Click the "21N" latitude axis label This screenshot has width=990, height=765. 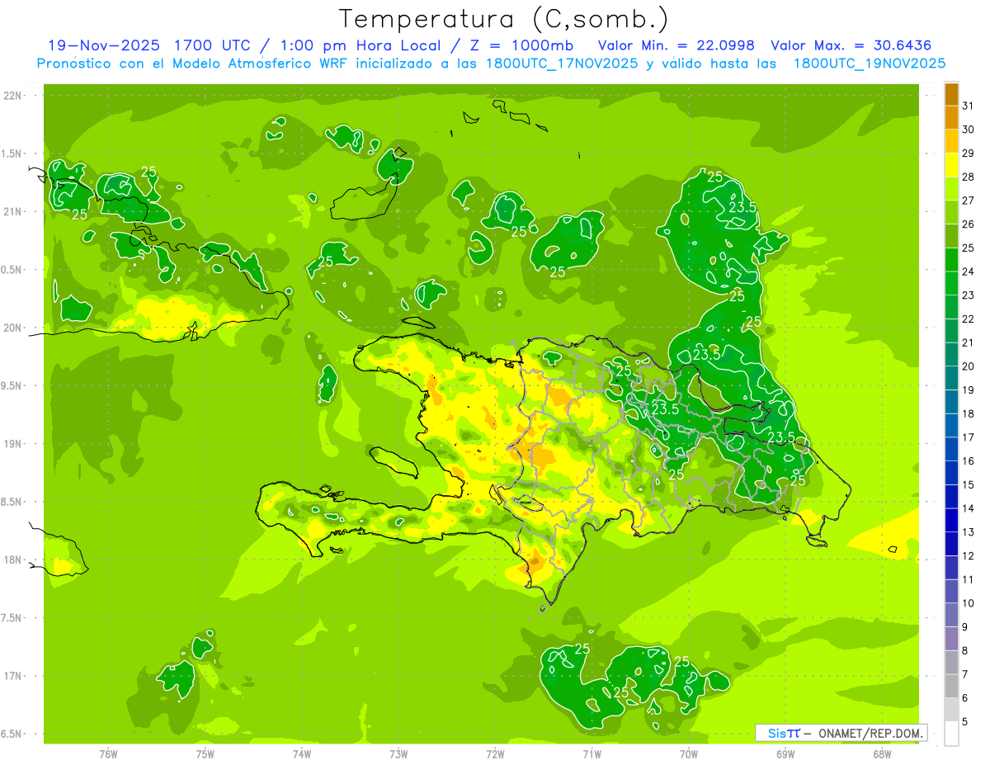point(12,211)
